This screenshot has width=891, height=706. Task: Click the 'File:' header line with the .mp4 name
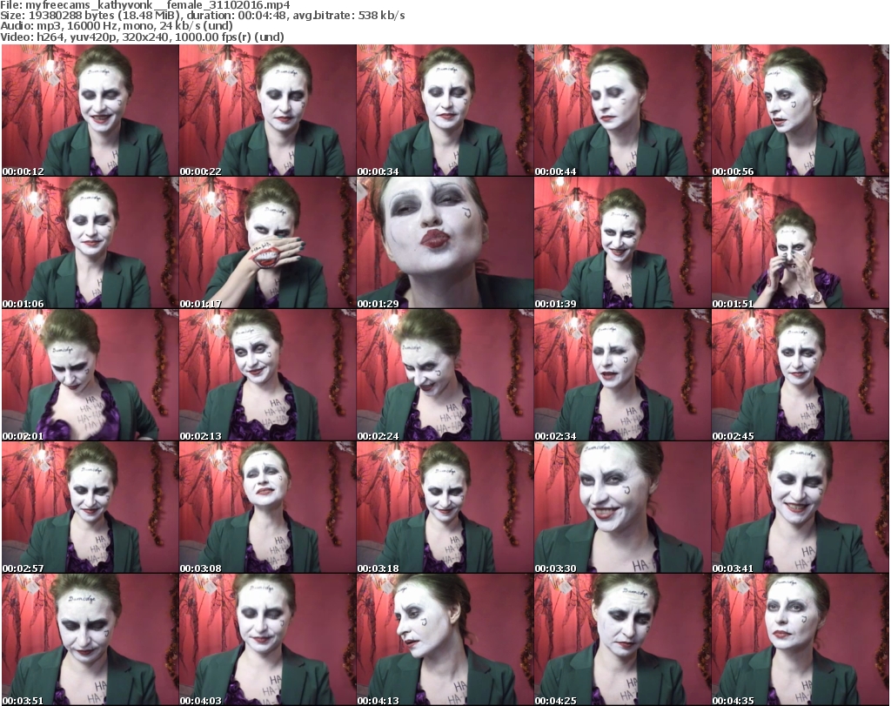coord(145,5)
